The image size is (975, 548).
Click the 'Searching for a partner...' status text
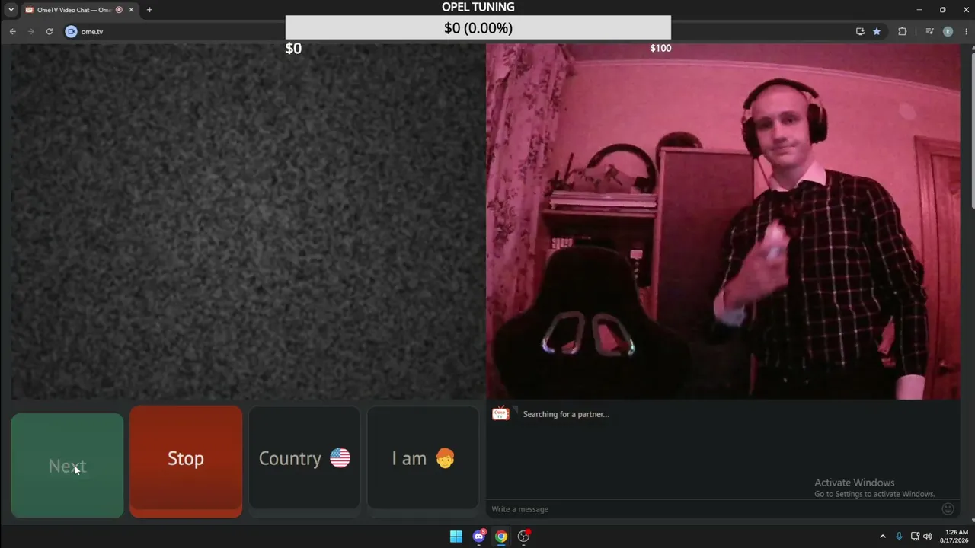(x=566, y=414)
